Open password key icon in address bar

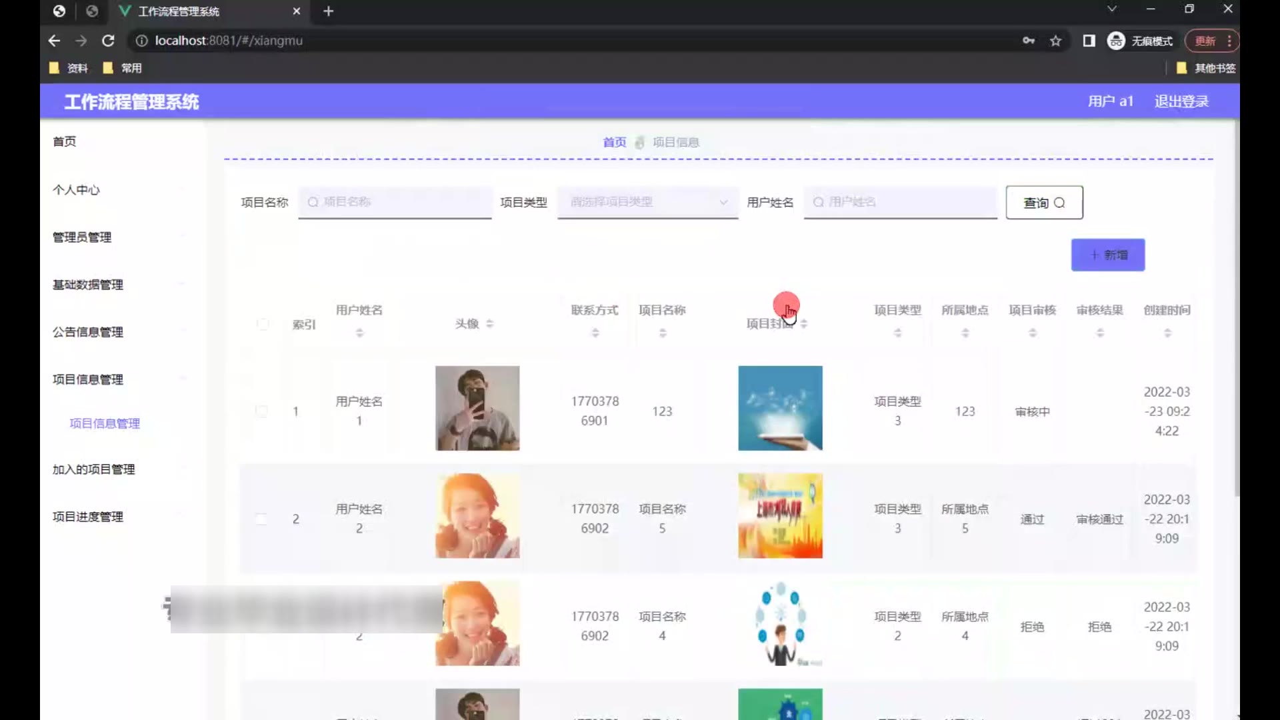click(1029, 41)
